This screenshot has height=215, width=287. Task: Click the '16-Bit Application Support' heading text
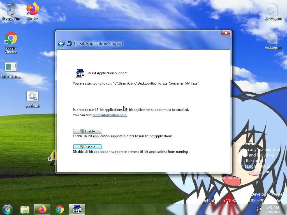[107, 73]
